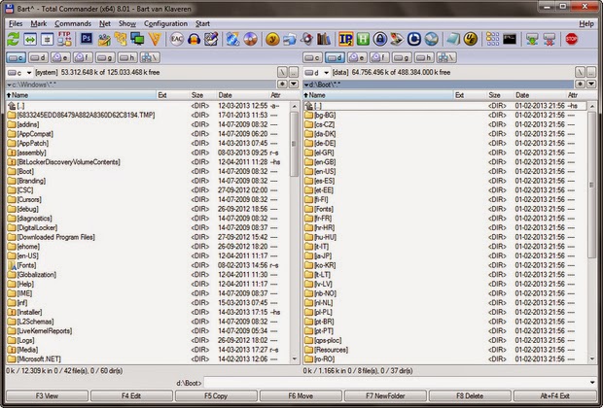
Task: Open the Files menu
Action: coord(16,23)
